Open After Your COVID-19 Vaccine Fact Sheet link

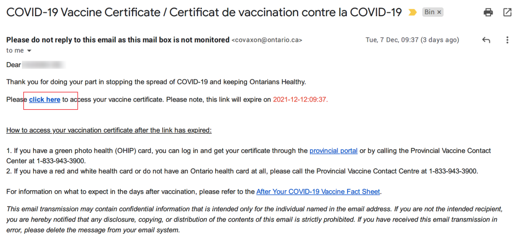point(318,191)
